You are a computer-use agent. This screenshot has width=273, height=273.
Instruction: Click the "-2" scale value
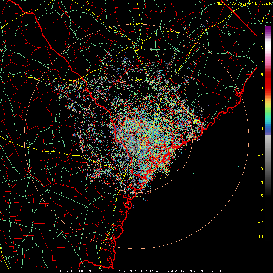point(261,155)
